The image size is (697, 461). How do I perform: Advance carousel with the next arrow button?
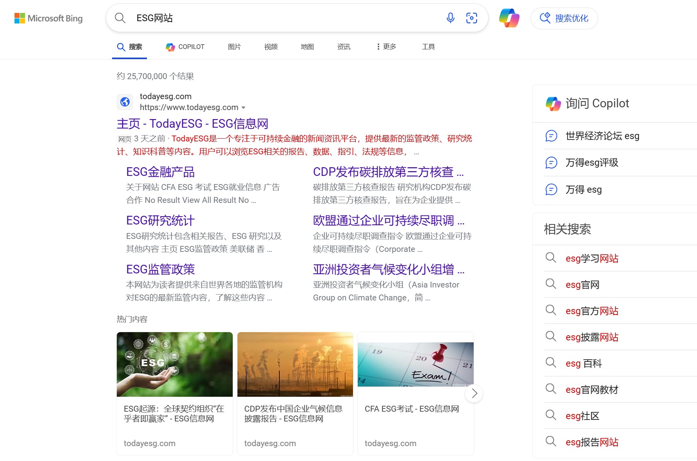(474, 393)
